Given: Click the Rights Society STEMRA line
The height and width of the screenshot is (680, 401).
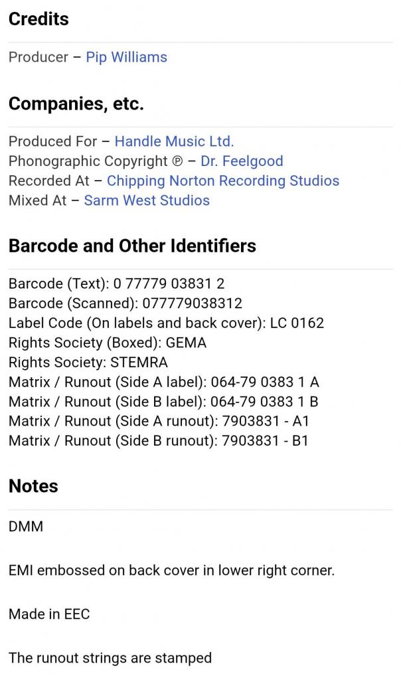Looking at the screenshot, I should (x=88, y=363).
